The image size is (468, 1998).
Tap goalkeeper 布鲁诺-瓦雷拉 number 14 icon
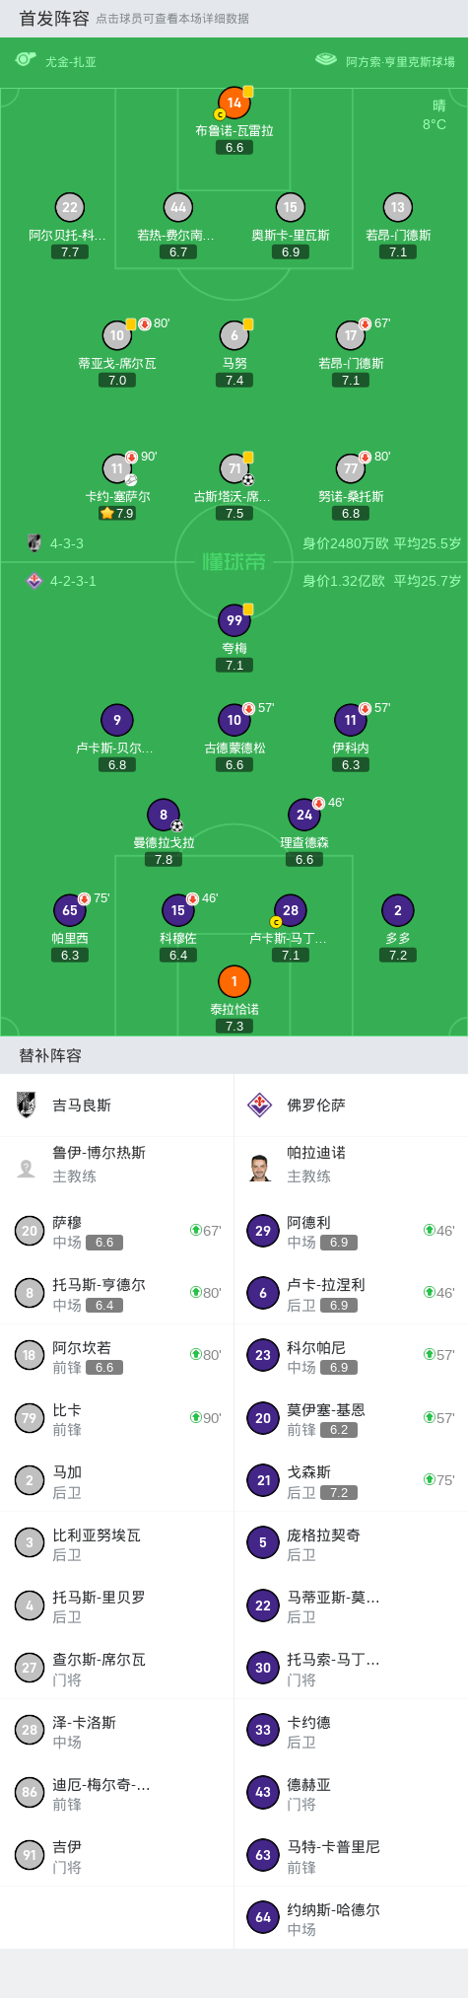coord(234,103)
